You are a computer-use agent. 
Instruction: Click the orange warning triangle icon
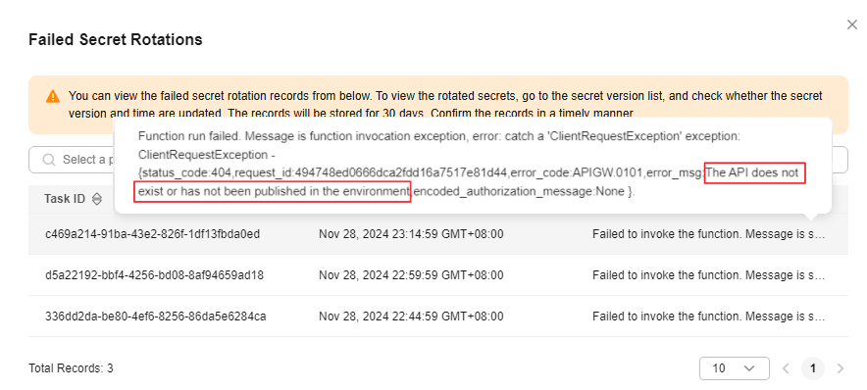(53, 96)
